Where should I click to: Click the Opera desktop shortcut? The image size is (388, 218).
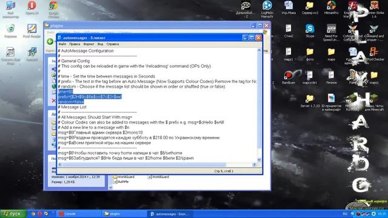[32, 8]
